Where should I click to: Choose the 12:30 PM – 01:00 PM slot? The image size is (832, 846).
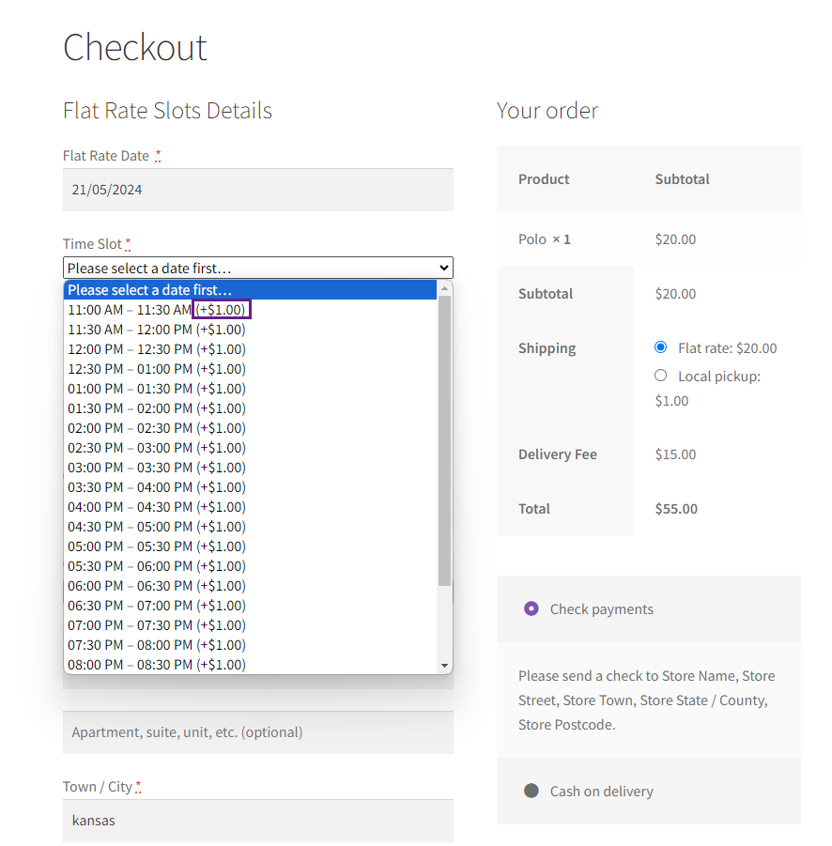(251, 369)
